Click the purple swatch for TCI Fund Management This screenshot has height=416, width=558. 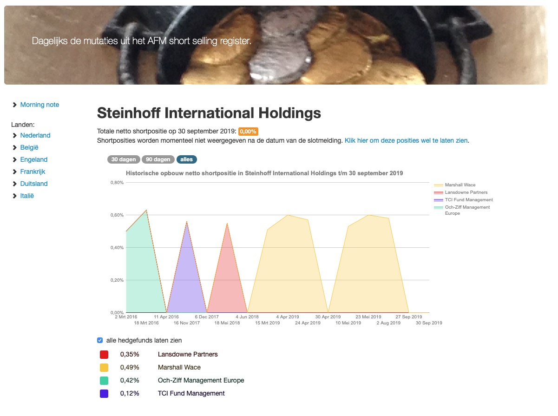(x=104, y=393)
